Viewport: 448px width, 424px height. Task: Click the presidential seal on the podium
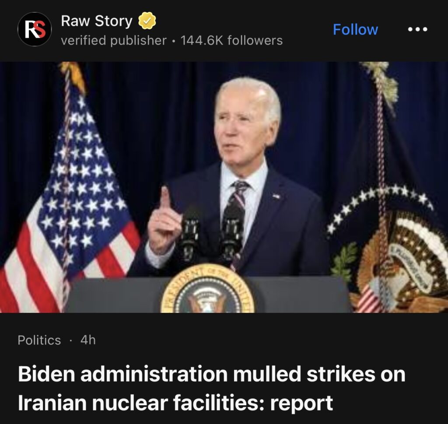pyautogui.click(x=208, y=288)
